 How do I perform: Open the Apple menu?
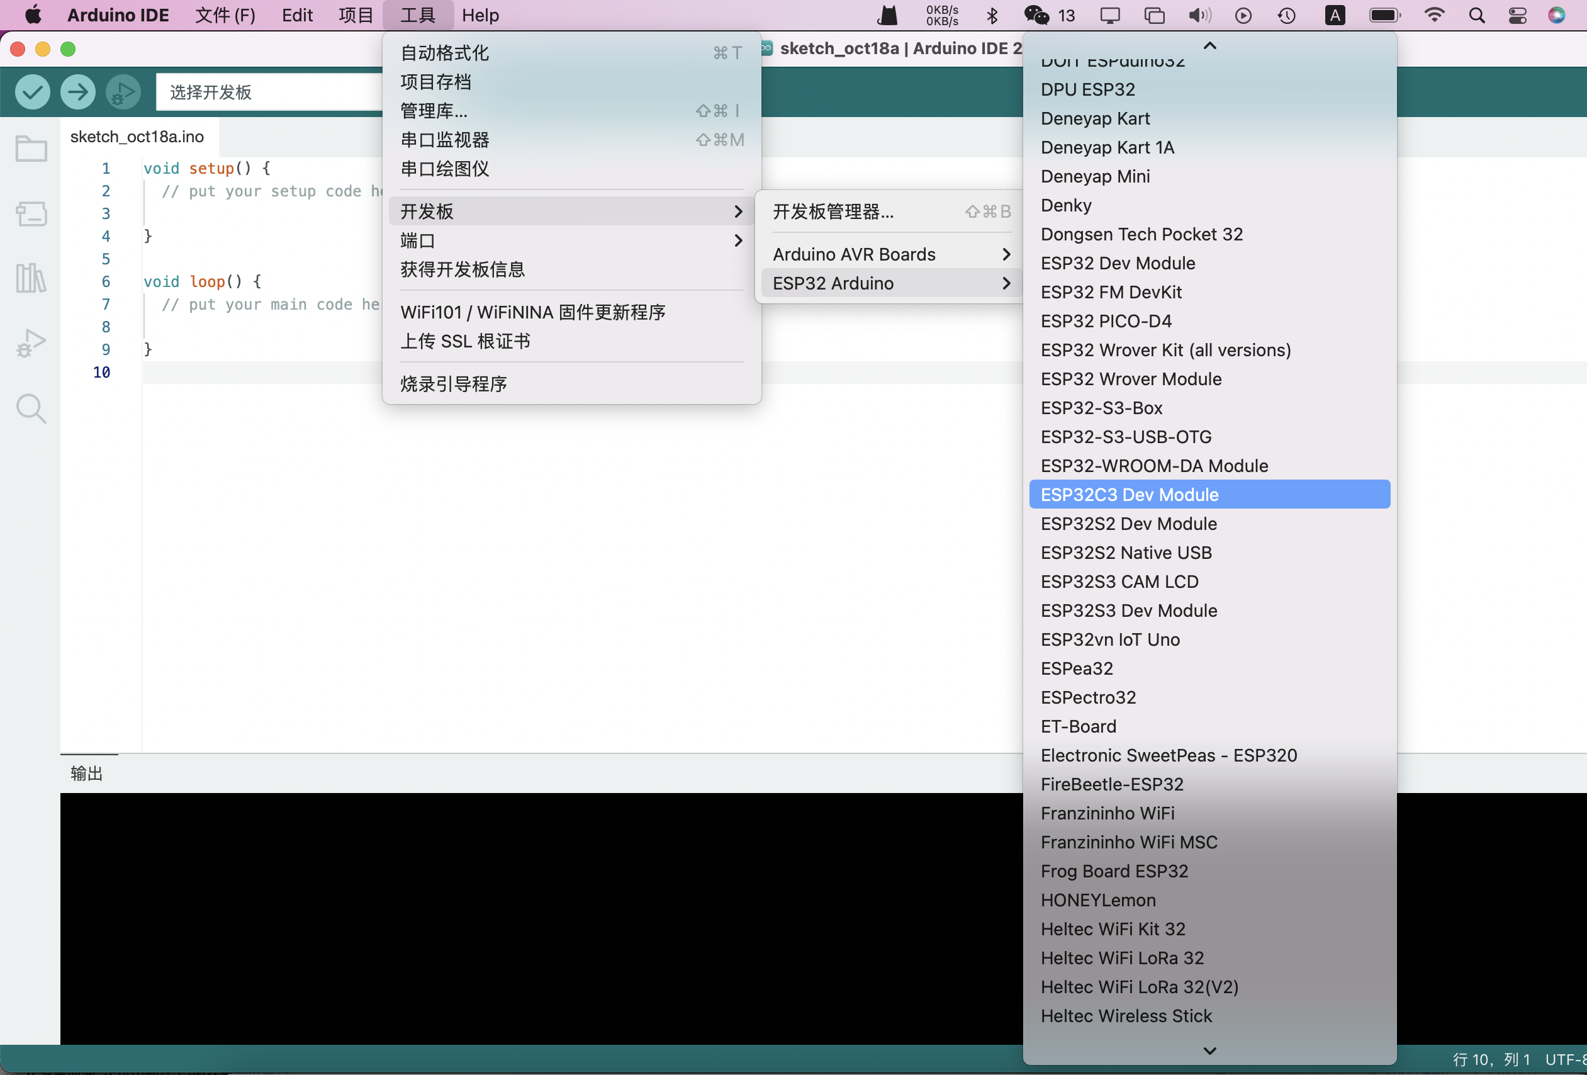coord(33,15)
